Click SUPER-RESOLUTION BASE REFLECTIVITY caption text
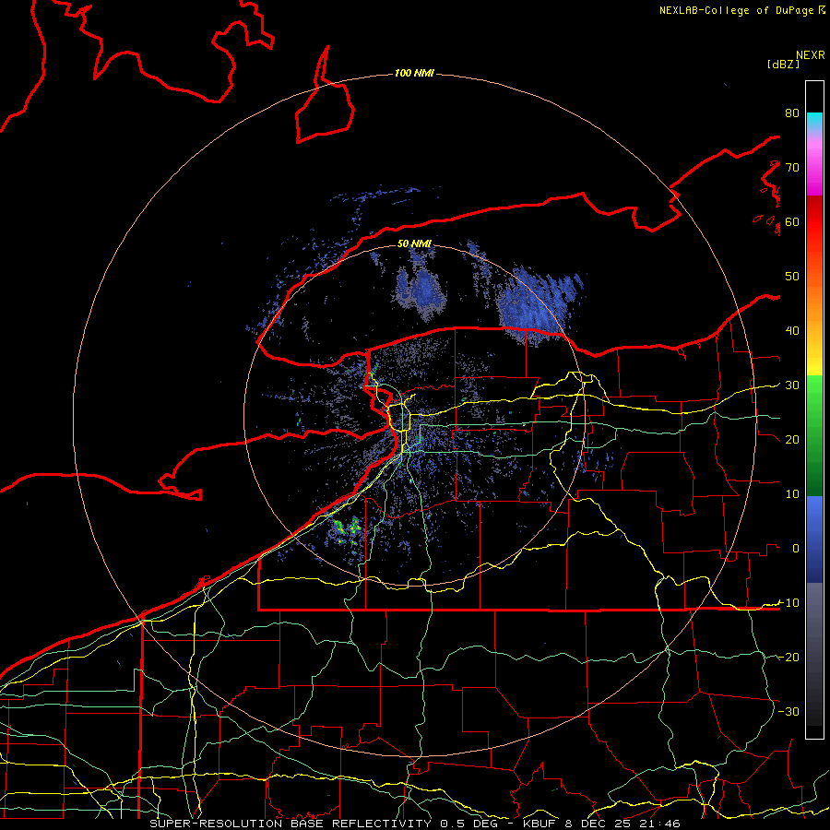This screenshot has width=830, height=830. click(290, 824)
